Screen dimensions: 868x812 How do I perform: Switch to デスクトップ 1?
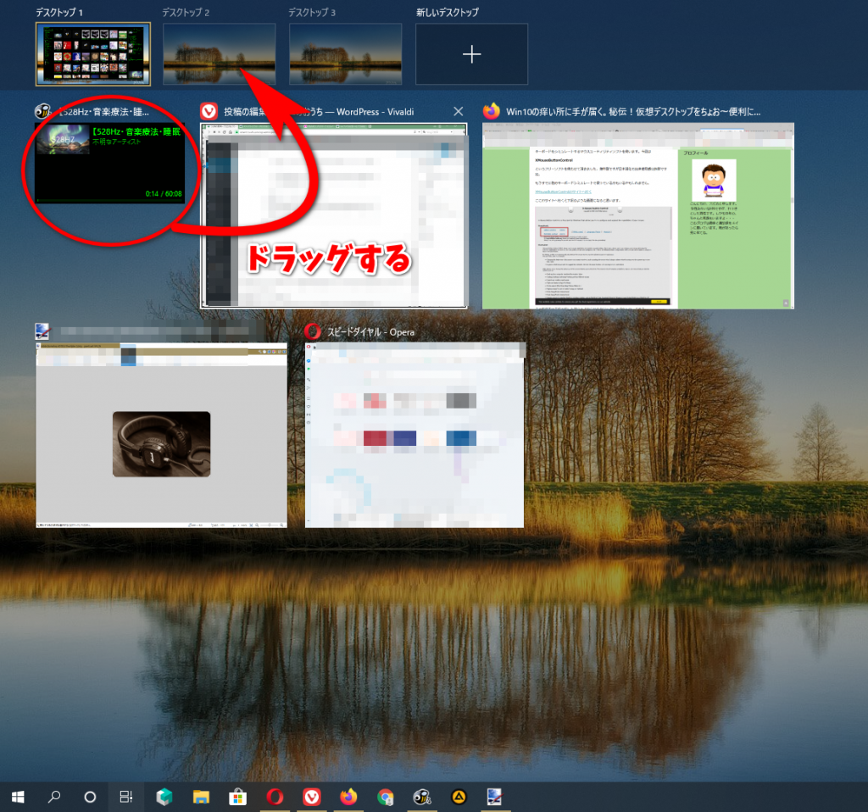[93, 54]
